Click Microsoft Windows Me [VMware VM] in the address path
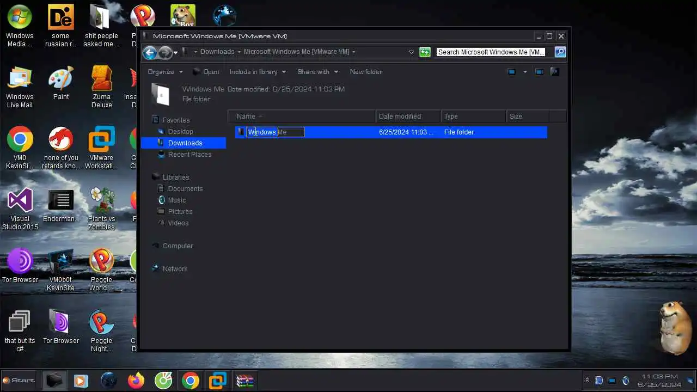Image resolution: width=697 pixels, height=392 pixels. [x=296, y=52]
